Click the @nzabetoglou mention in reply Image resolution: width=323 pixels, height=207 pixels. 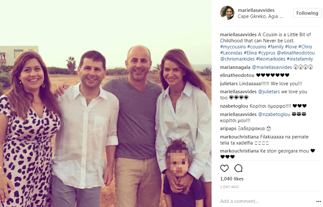274,114
